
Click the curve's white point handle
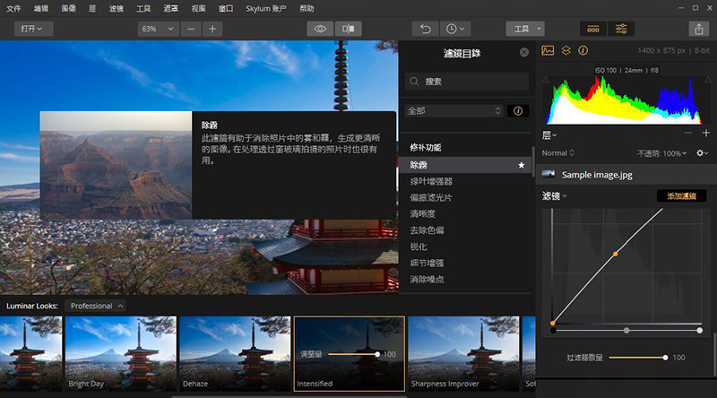[700, 330]
